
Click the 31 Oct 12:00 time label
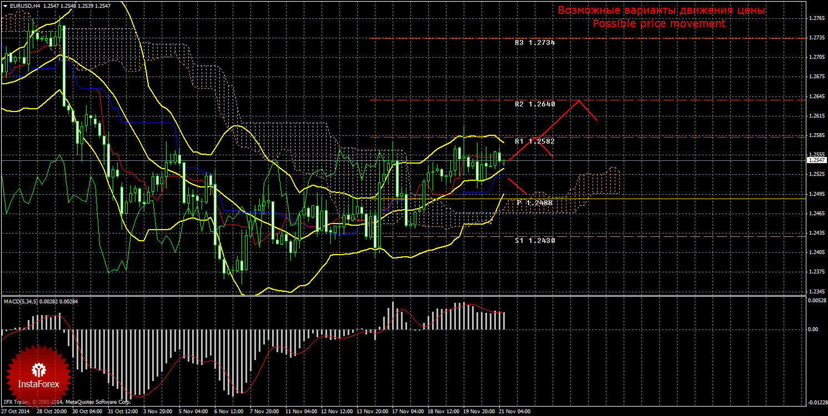123,412
